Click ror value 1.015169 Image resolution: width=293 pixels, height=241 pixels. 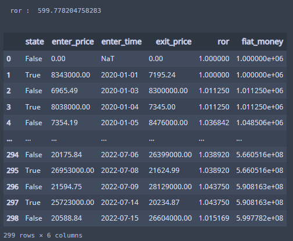click(214, 218)
